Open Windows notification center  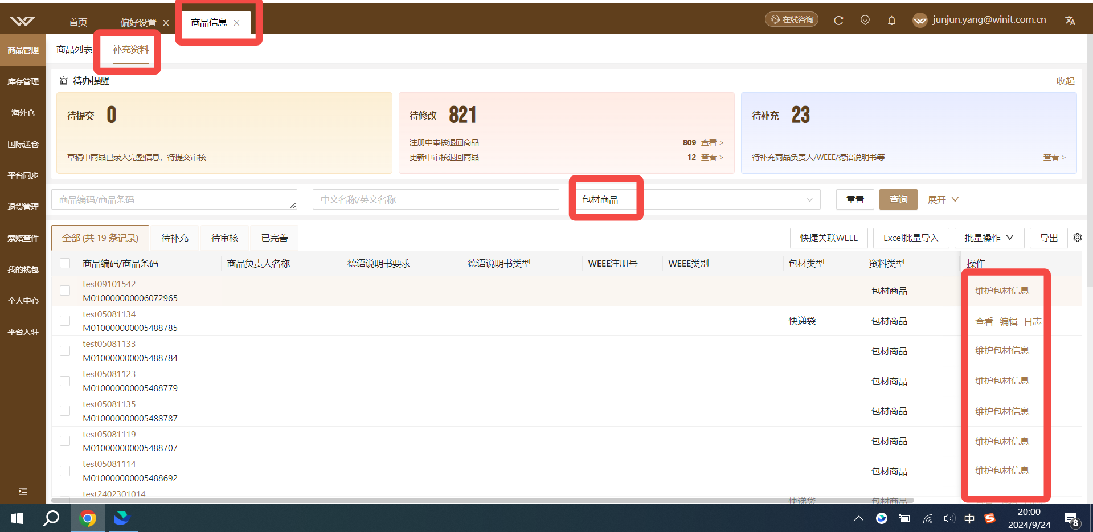[x=1071, y=519]
